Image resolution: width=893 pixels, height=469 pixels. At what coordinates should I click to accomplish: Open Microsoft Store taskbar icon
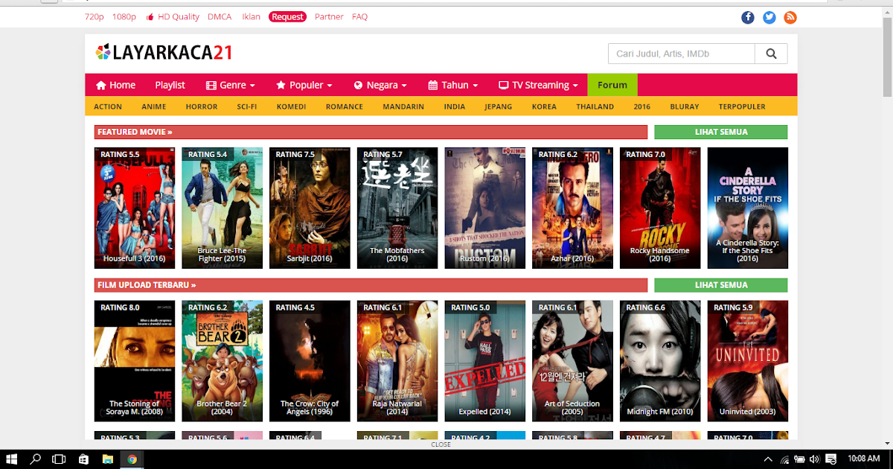click(84, 459)
